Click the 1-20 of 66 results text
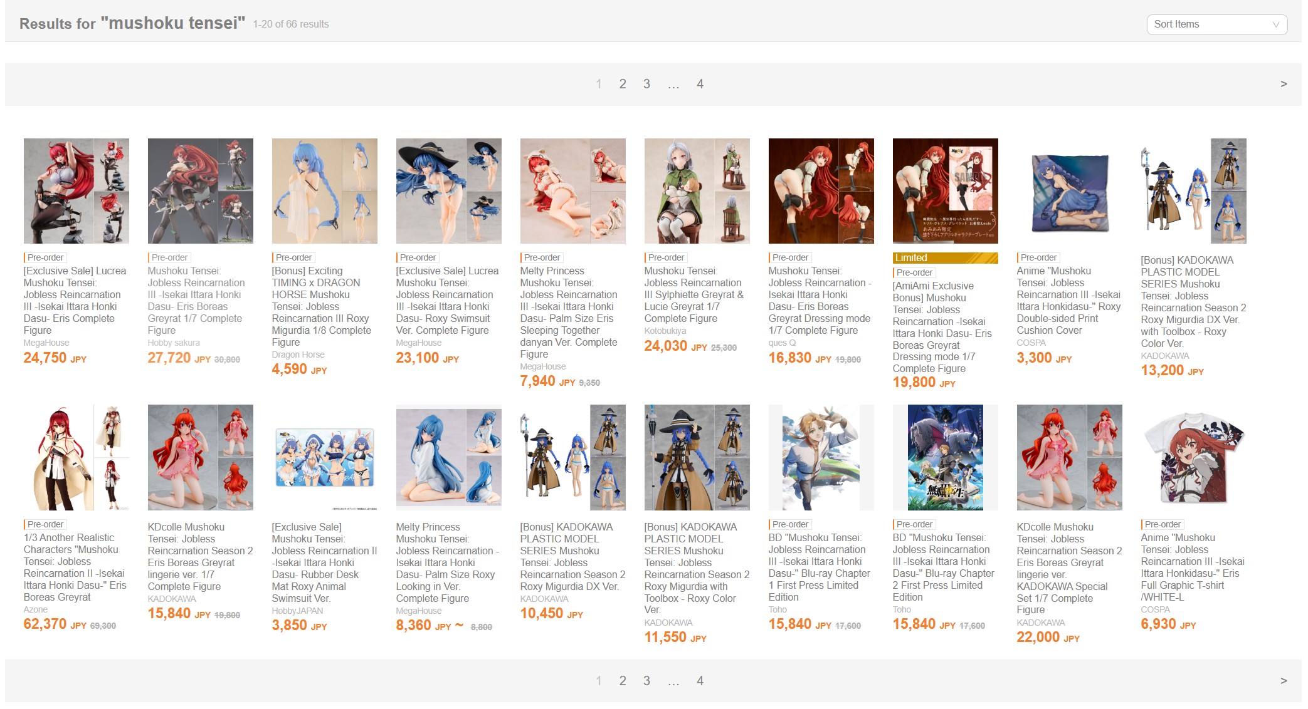This screenshot has height=709, width=1308. 291,24
